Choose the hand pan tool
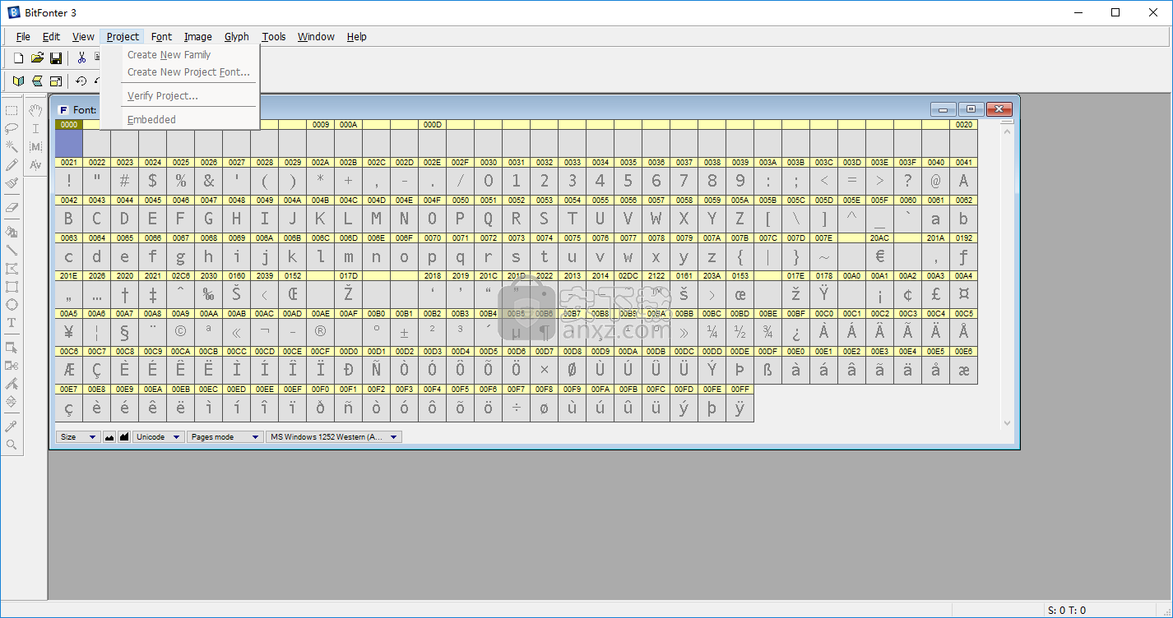Viewport: 1173px width, 618px height. coord(35,110)
